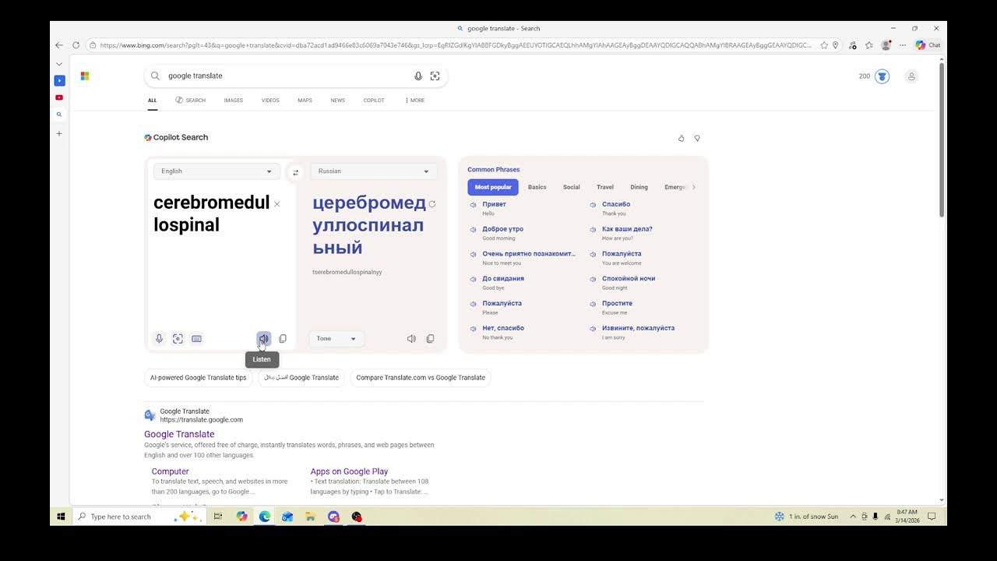Viewport: 997px width, 561px height.
Task: Play audio for Нет, спасибо
Action: [x=473, y=329]
